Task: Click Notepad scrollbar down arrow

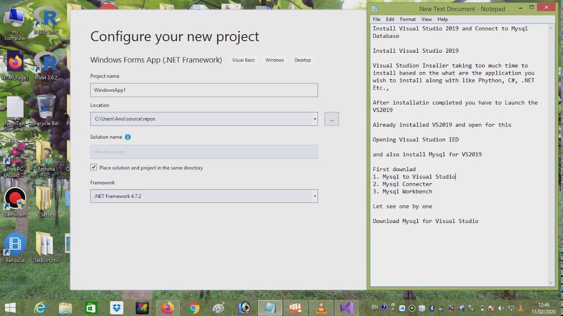Action: [x=551, y=283]
